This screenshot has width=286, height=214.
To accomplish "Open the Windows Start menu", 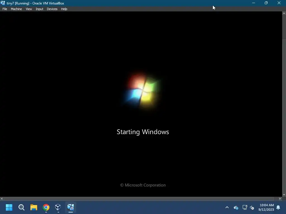I will click(9, 207).
